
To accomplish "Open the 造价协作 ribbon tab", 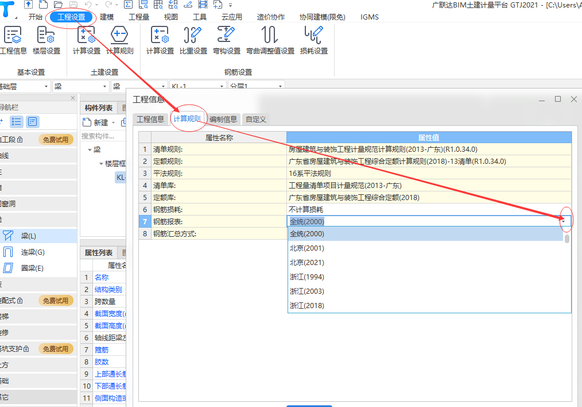I will pos(270,17).
